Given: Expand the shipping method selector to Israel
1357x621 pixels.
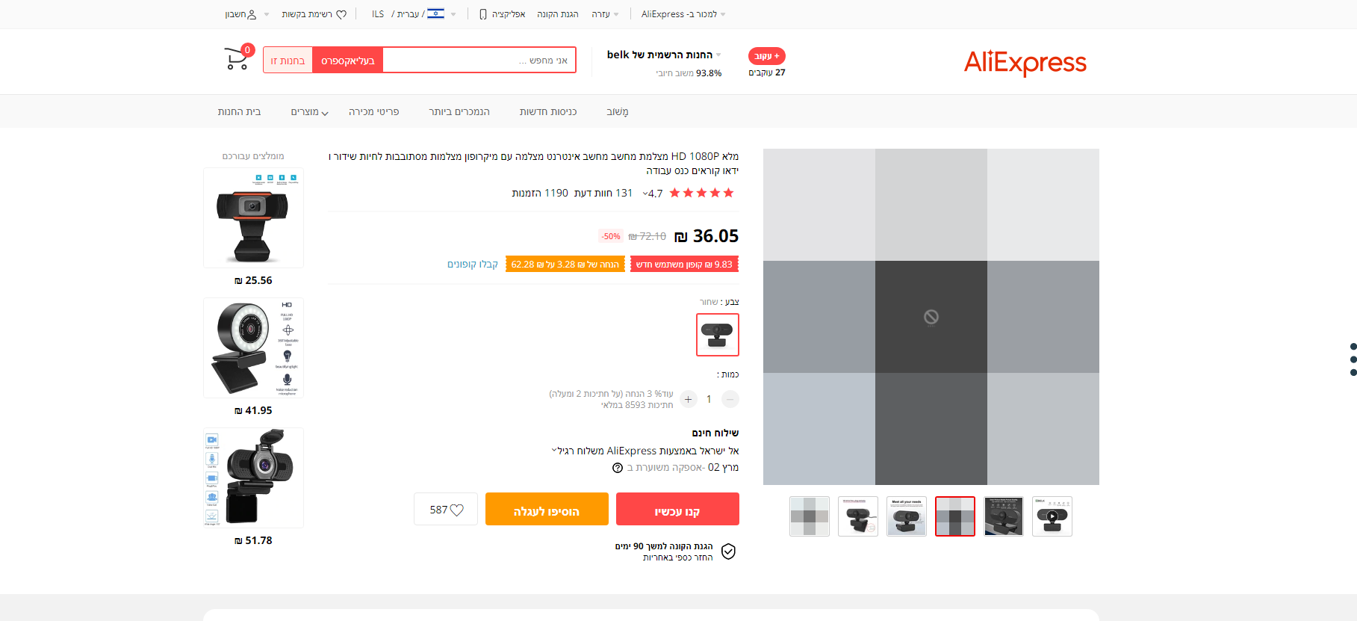Looking at the screenshot, I should [x=645, y=451].
